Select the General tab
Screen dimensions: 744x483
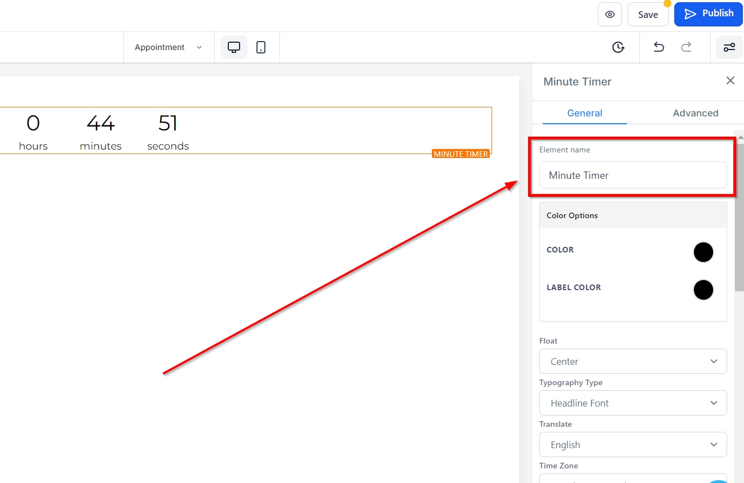[x=585, y=113]
